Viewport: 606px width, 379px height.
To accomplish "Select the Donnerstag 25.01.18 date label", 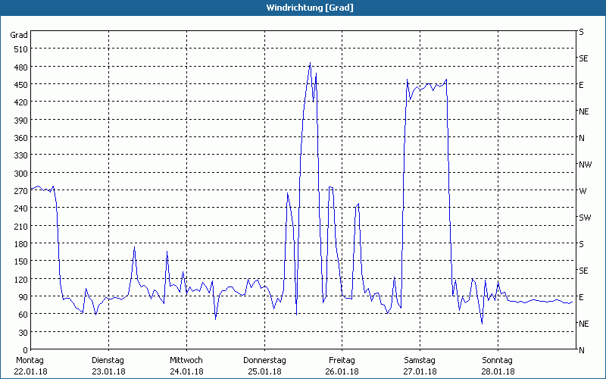I will [x=264, y=365].
